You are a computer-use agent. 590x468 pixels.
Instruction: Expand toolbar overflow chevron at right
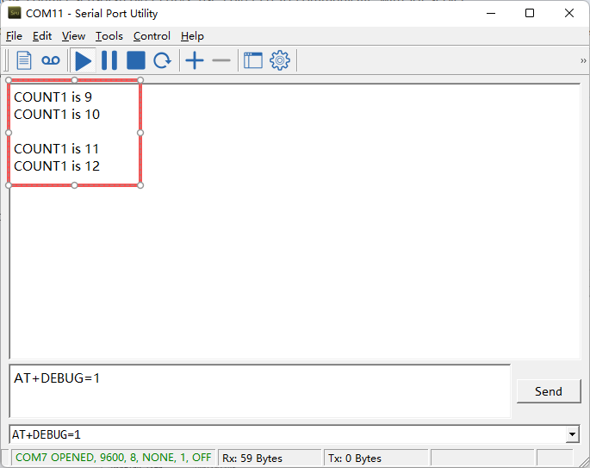click(583, 60)
